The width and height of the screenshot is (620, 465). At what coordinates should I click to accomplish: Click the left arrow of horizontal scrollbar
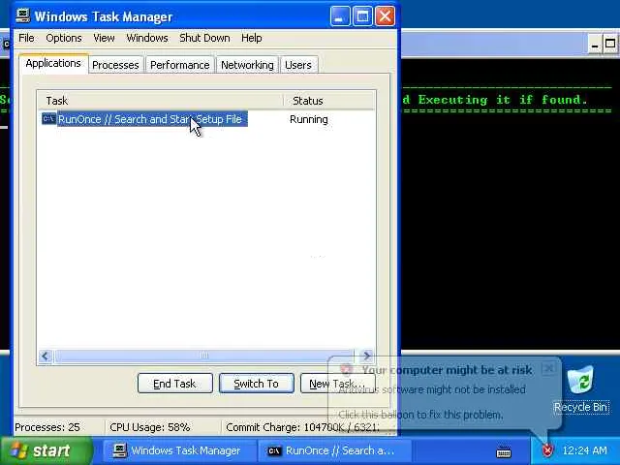click(x=46, y=356)
